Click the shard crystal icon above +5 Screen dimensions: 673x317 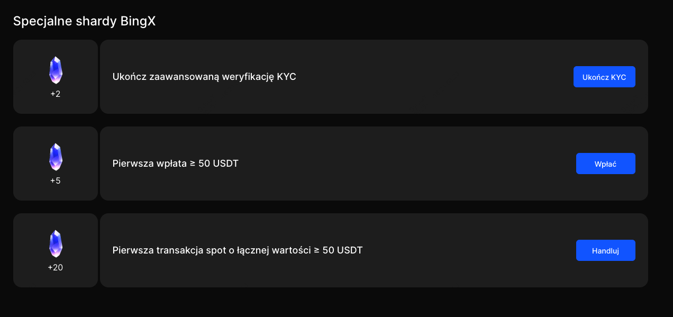[x=56, y=157]
